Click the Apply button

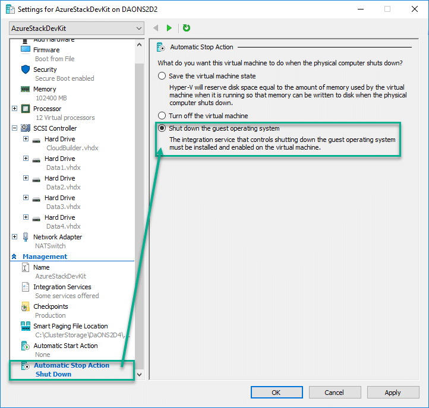point(393,393)
